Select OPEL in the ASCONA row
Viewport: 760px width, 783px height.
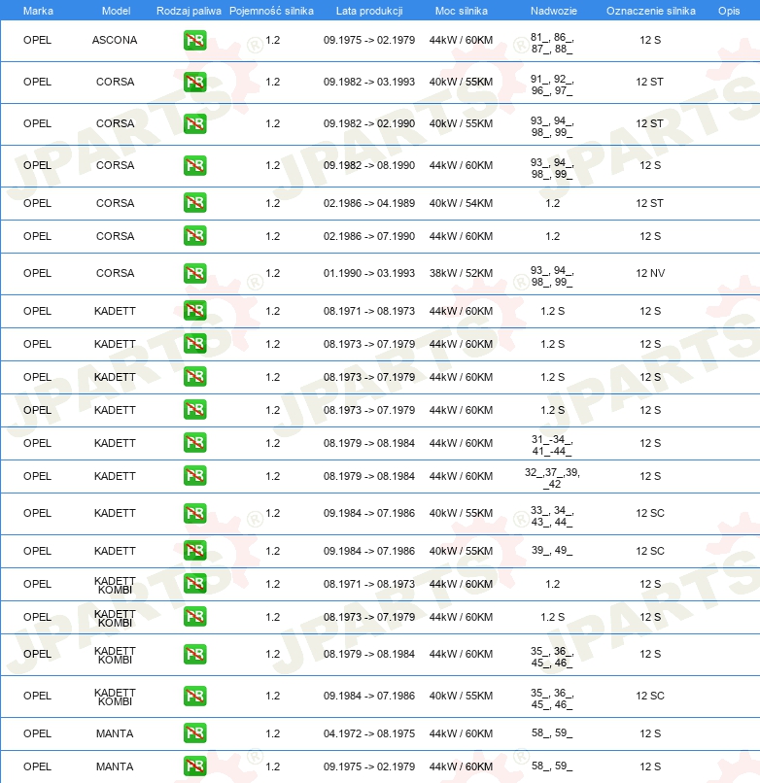click(x=37, y=40)
